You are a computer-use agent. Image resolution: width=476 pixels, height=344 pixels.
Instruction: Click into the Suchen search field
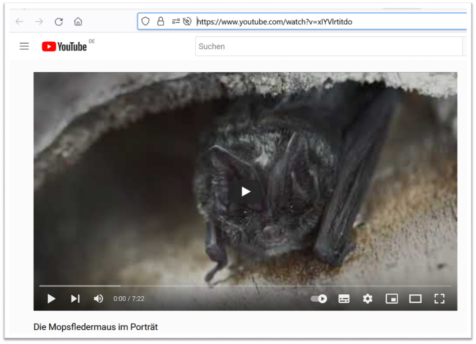tap(329, 46)
